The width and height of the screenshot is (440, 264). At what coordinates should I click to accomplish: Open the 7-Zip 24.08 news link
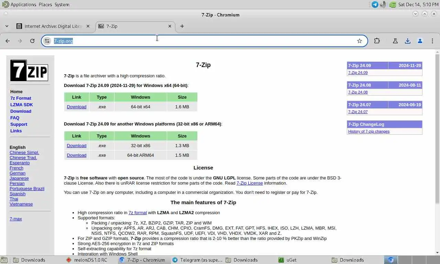tap(358, 92)
